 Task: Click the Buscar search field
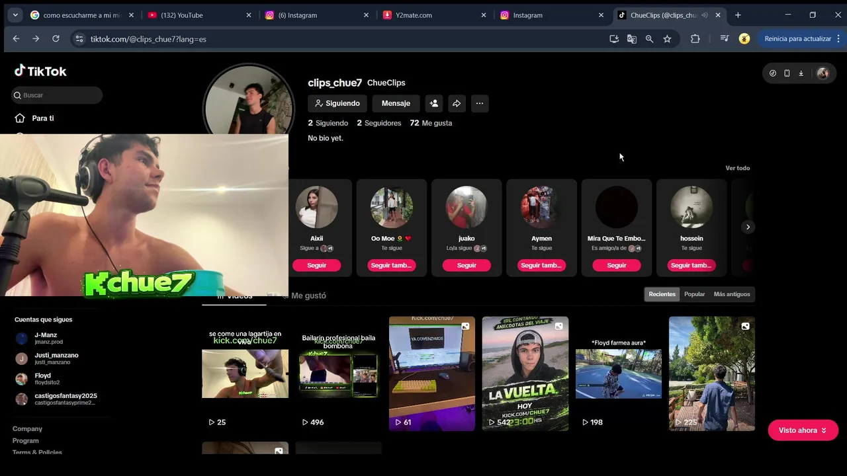58,95
